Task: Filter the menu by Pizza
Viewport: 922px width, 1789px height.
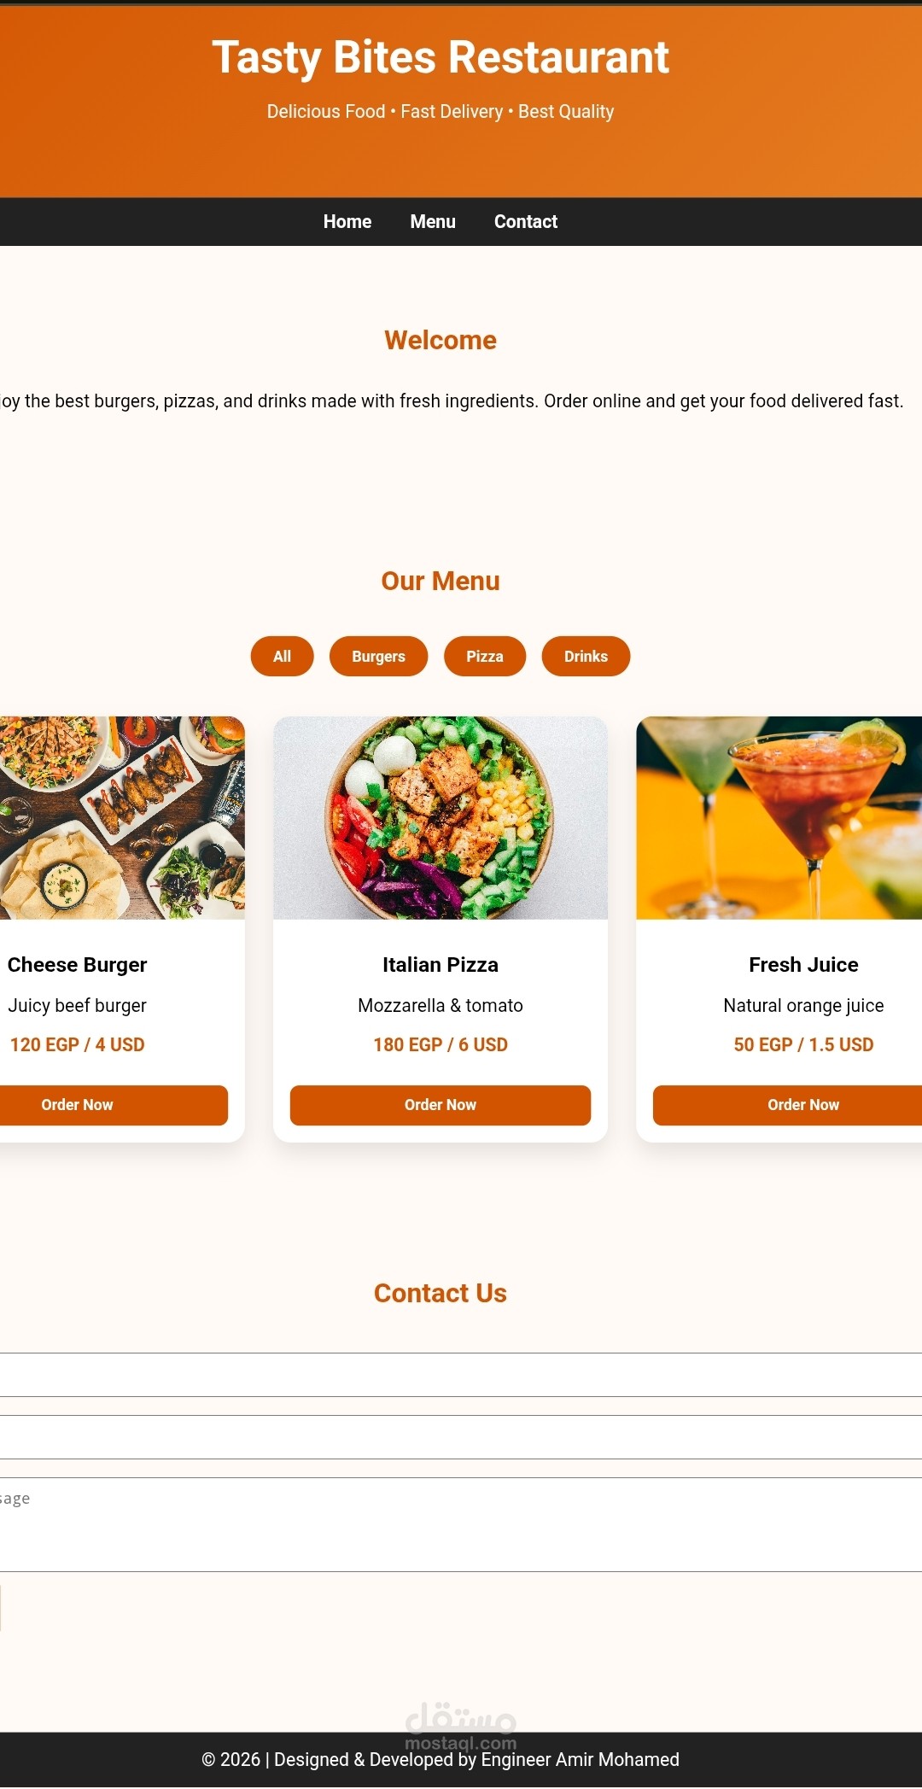Action: pos(485,657)
